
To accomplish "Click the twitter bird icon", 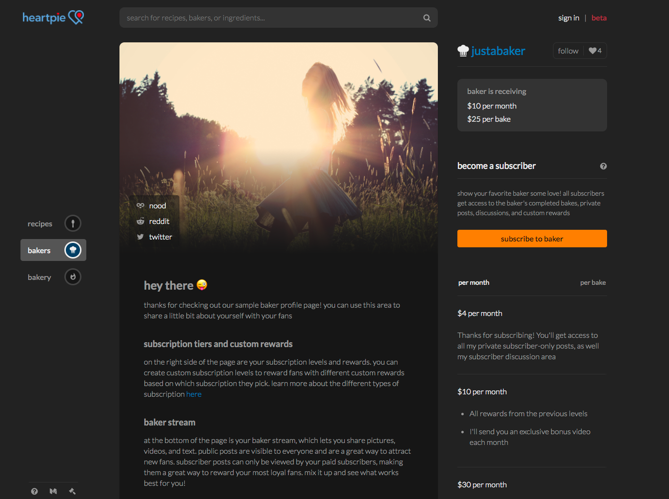I will [x=140, y=237].
